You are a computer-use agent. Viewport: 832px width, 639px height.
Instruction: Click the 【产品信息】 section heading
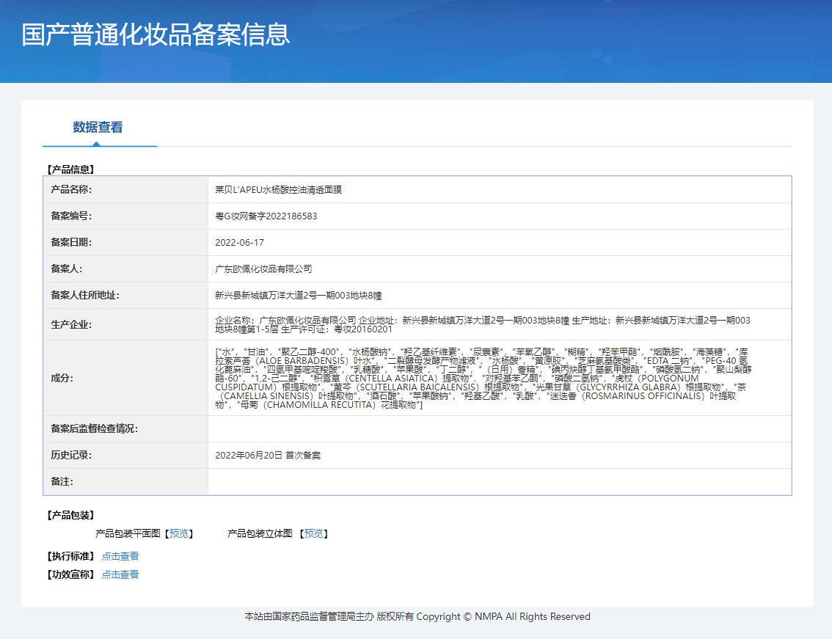click(70, 169)
